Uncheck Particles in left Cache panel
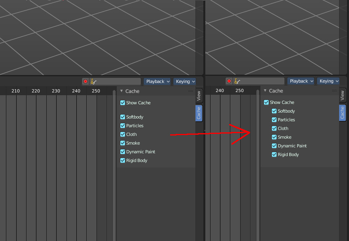 point(123,126)
